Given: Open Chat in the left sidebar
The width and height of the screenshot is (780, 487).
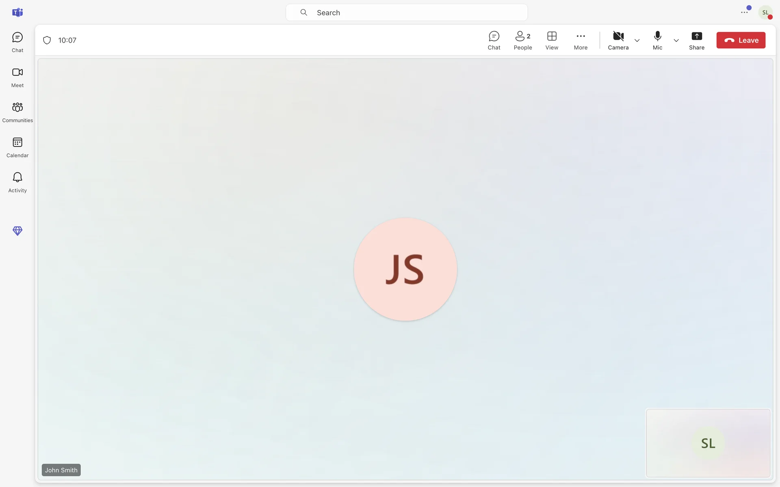Looking at the screenshot, I should (17, 42).
